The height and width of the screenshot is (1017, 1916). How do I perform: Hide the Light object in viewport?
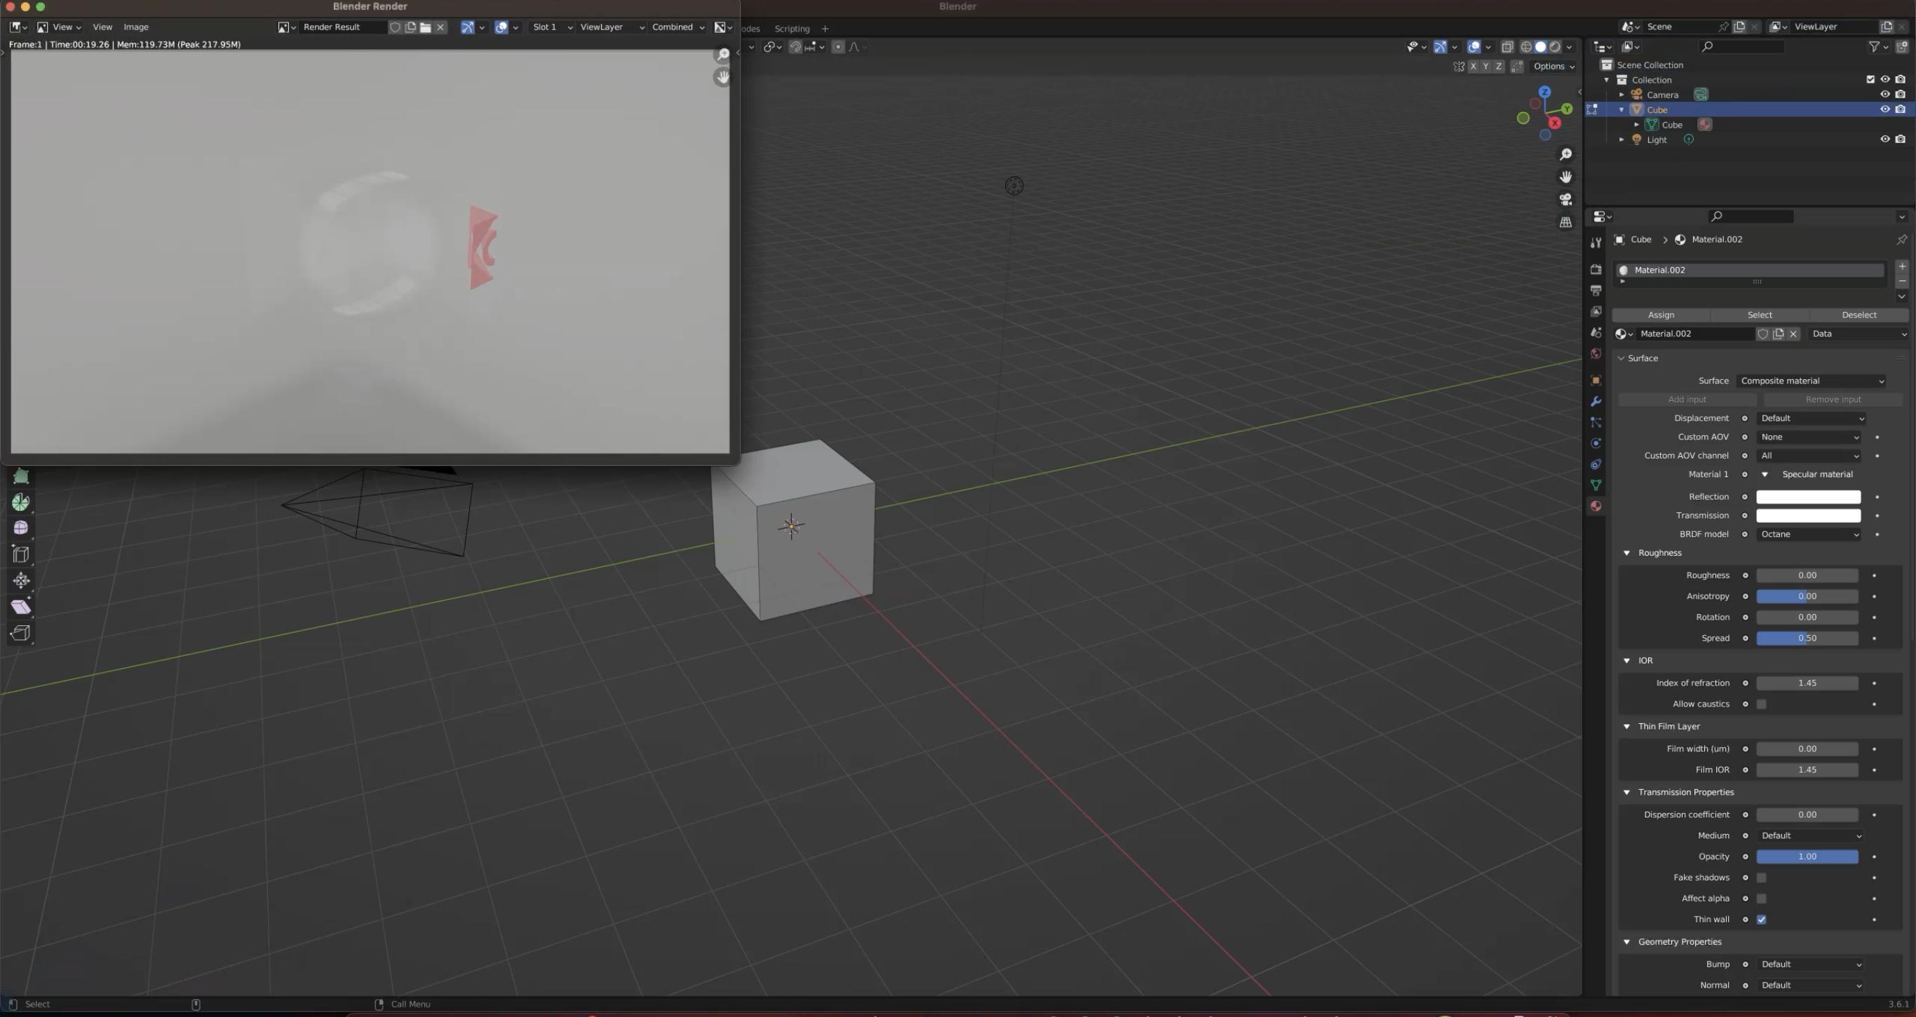1884,139
